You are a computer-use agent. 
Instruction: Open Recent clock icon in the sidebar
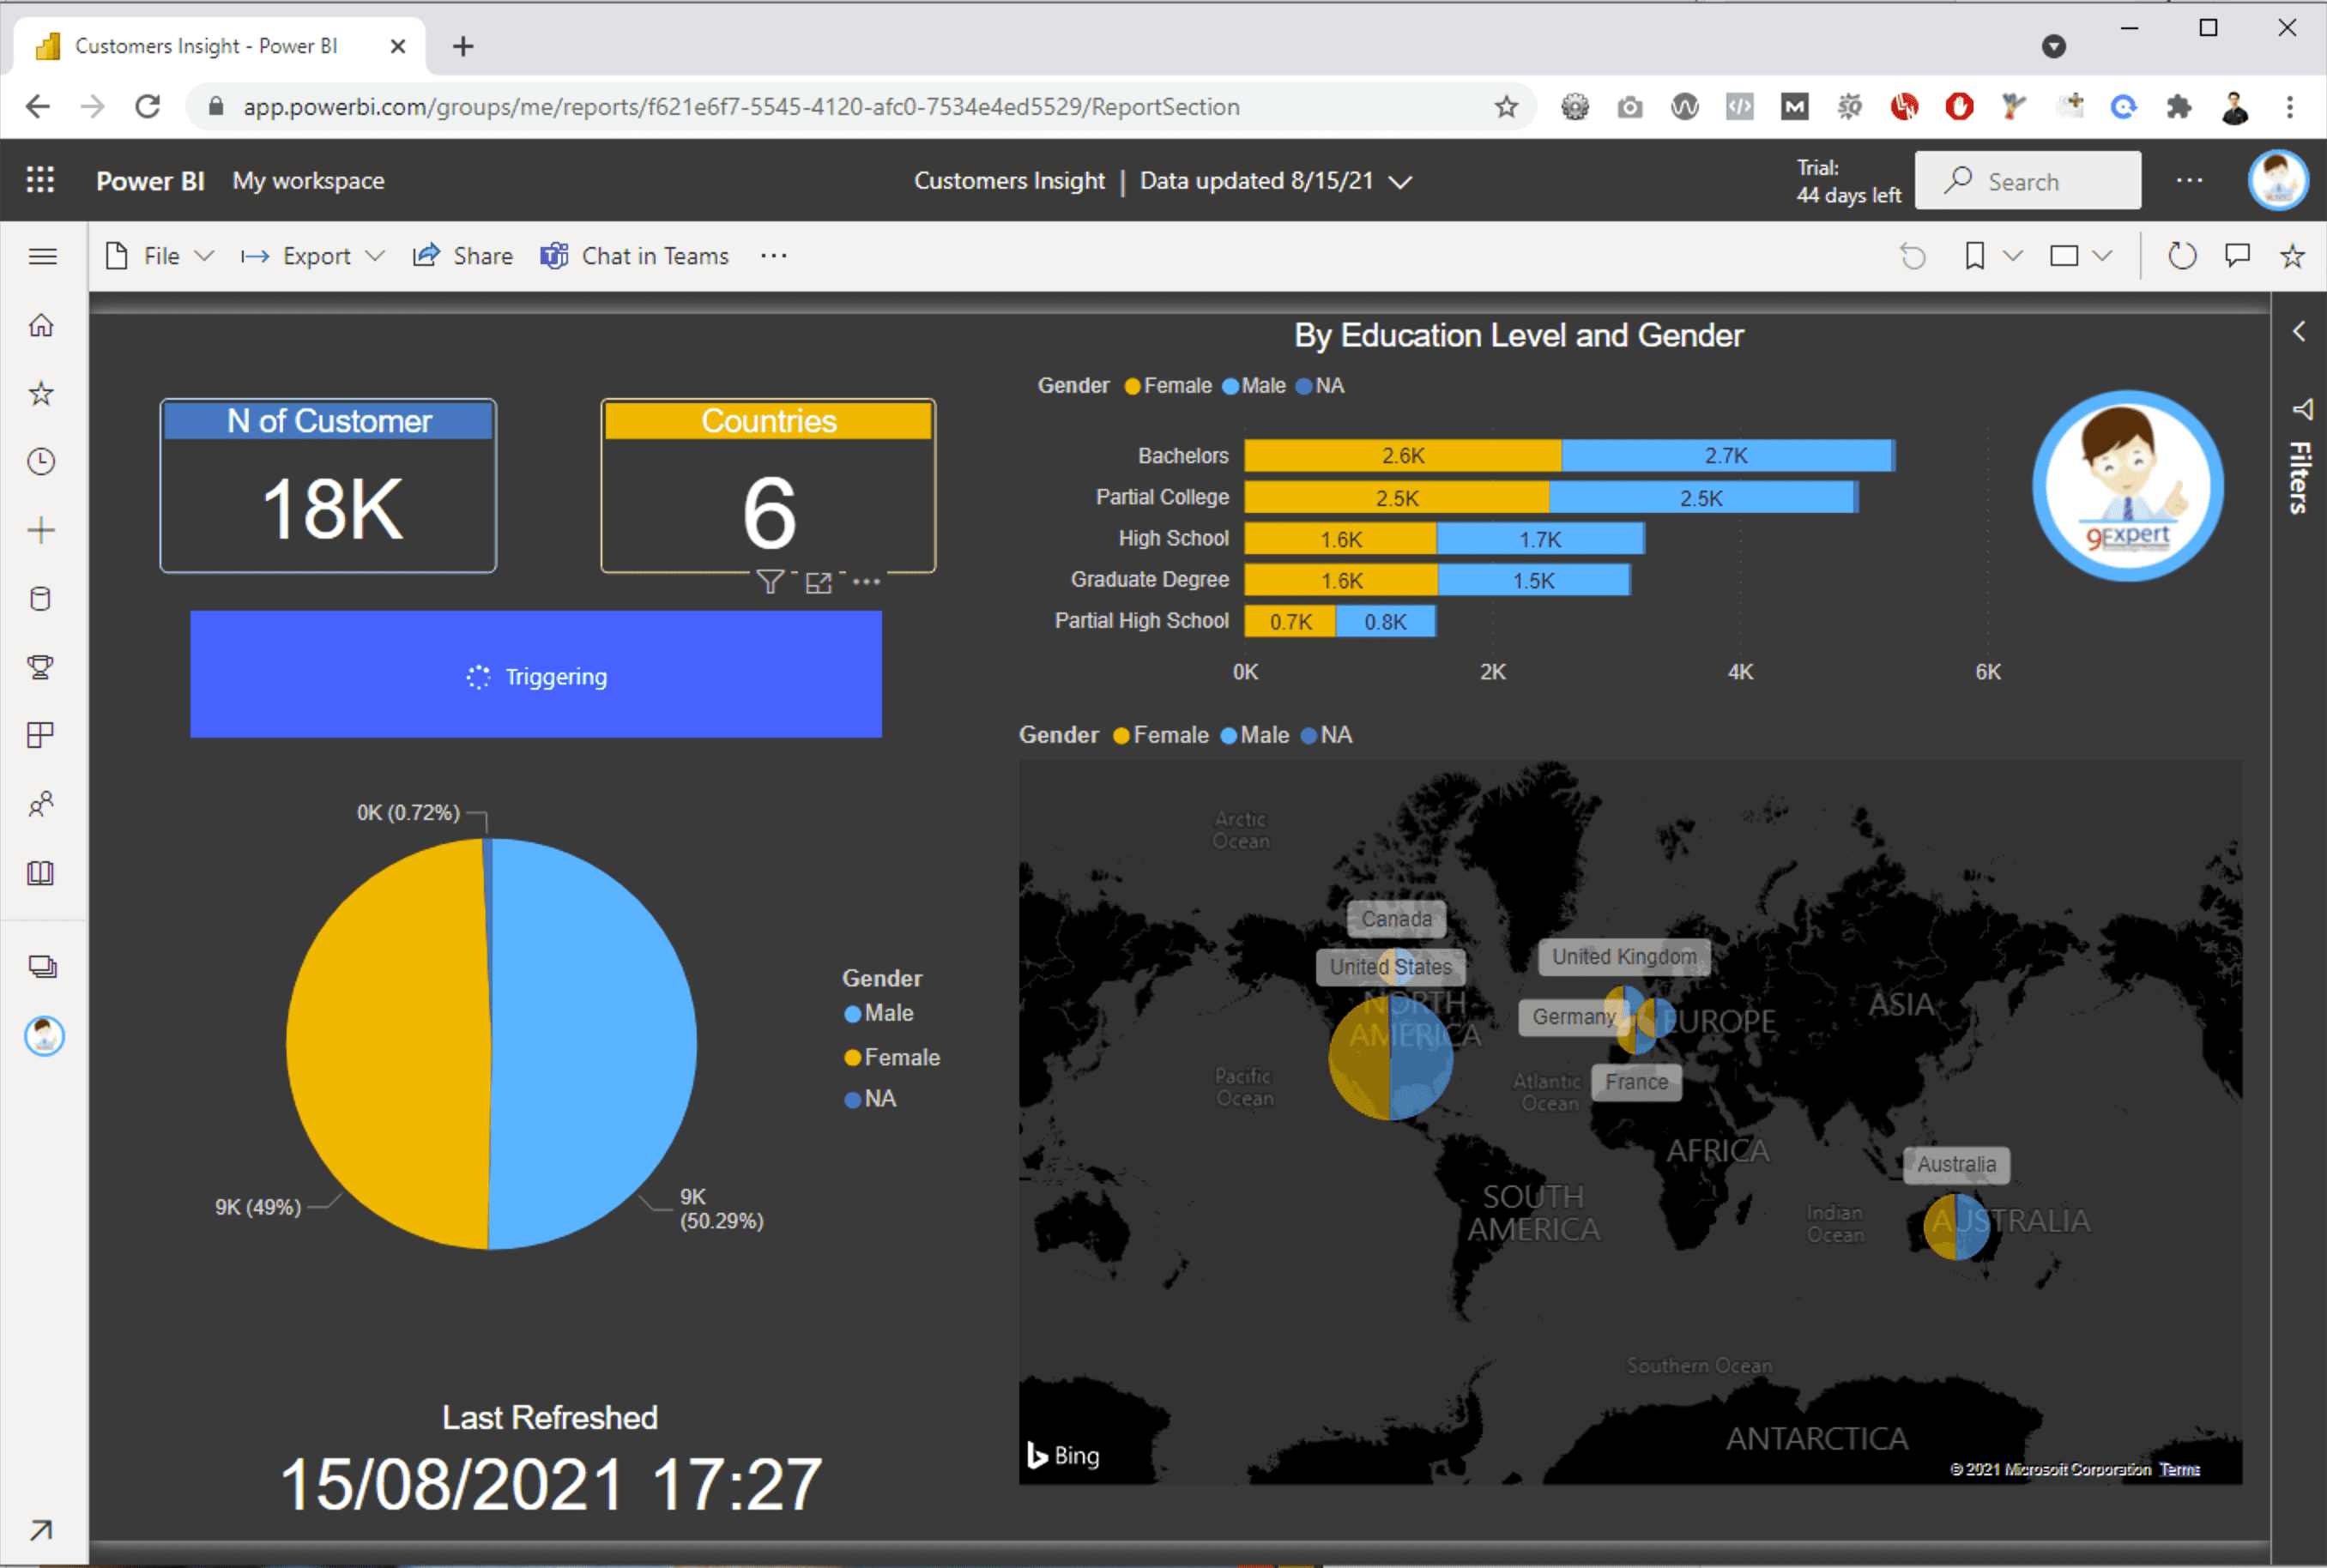41,462
